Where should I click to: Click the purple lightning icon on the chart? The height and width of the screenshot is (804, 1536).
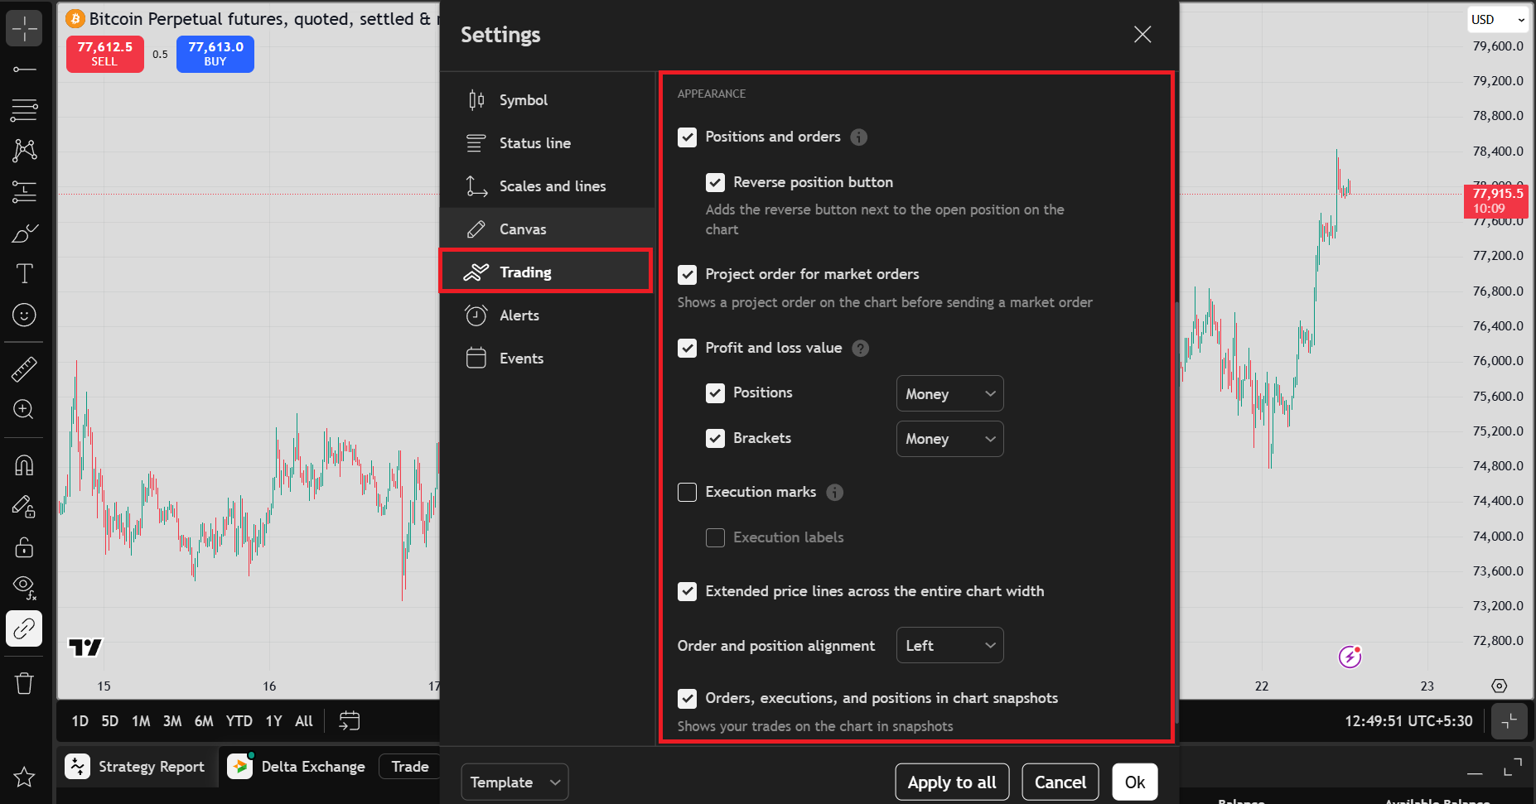pyautogui.click(x=1350, y=657)
